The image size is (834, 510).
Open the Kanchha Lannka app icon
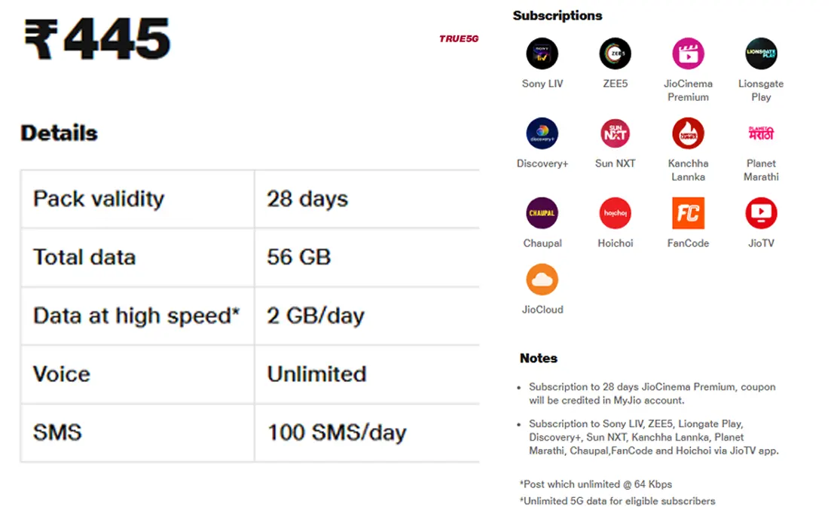688,133
